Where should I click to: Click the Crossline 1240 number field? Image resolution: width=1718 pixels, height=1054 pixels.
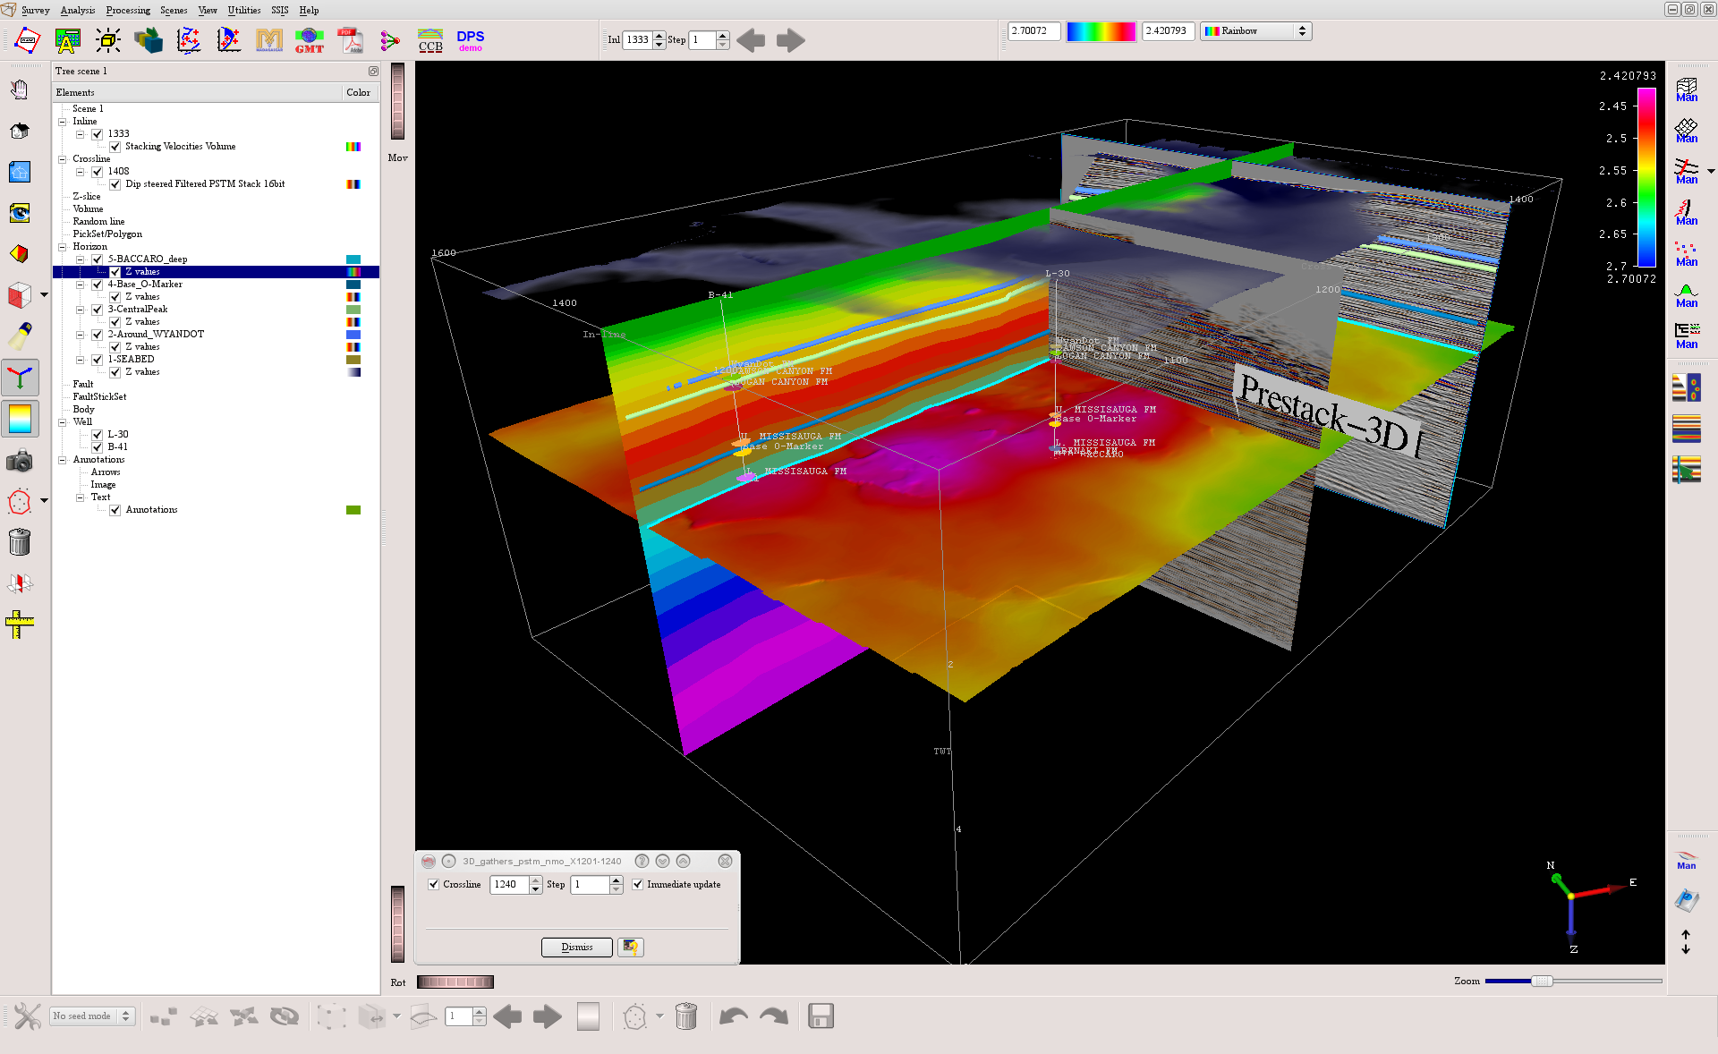tap(510, 884)
